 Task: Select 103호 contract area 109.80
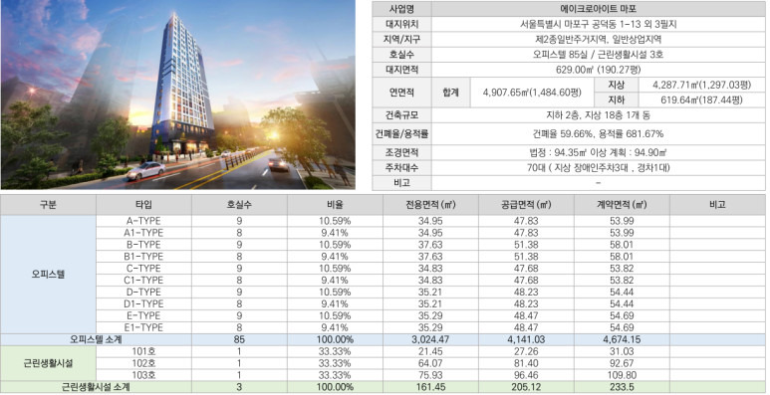622,375
